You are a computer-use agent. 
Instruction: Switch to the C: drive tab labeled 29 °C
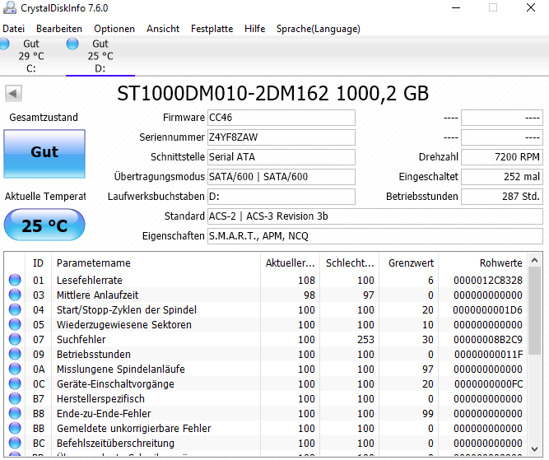tap(31, 56)
